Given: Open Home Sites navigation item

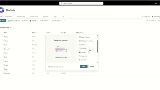Looking at the screenshot, I should tap(9, 17).
